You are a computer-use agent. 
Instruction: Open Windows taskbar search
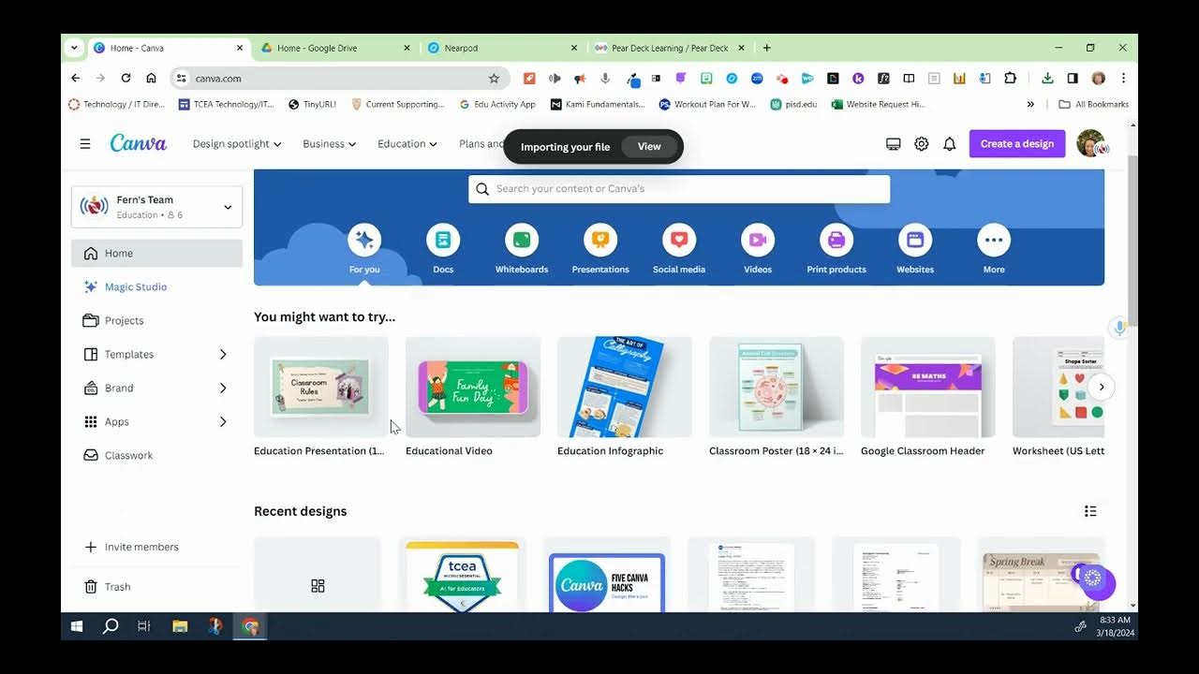click(111, 626)
